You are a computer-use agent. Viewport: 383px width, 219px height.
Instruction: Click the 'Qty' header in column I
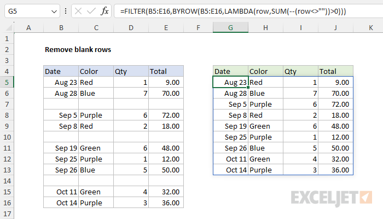pos(301,71)
